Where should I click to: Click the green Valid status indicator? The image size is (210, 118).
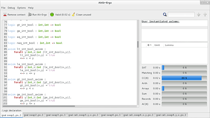pos(52,15)
